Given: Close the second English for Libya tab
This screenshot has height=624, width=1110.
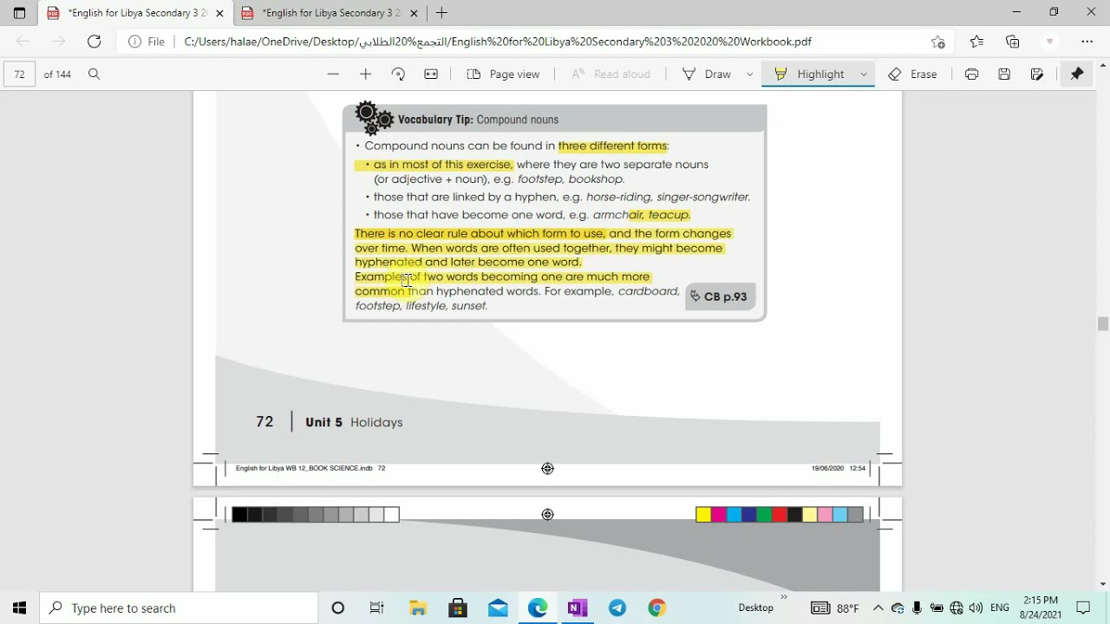Looking at the screenshot, I should click(414, 13).
